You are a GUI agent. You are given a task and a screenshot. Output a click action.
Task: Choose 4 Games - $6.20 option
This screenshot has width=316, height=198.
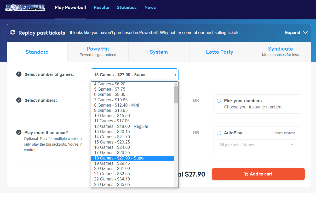click(x=132, y=84)
